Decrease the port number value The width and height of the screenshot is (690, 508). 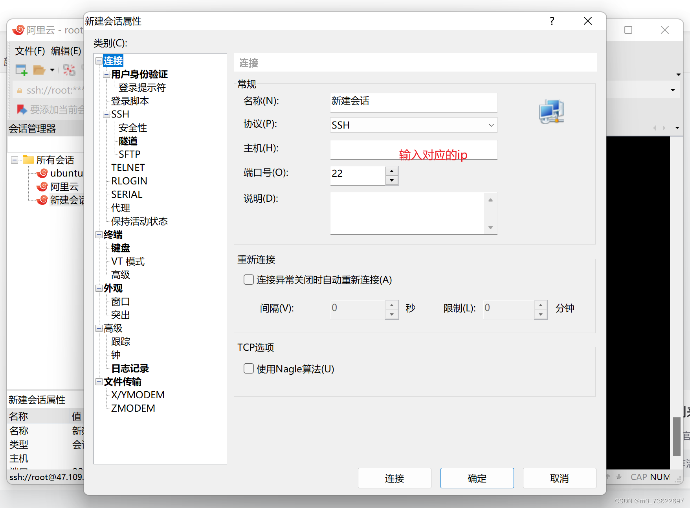pos(392,180)
